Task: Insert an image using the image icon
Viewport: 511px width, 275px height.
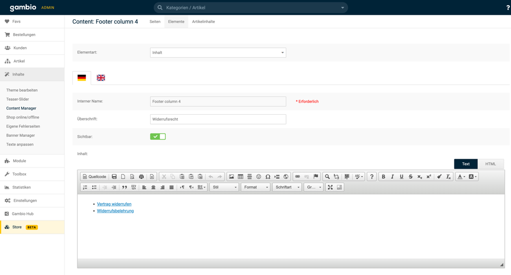Action: [231, 177]
